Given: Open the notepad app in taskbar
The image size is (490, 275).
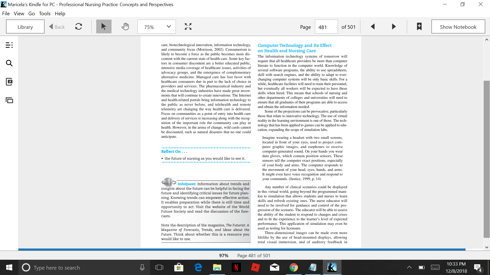Looking at the screenshot, I should tap(313, 267).
